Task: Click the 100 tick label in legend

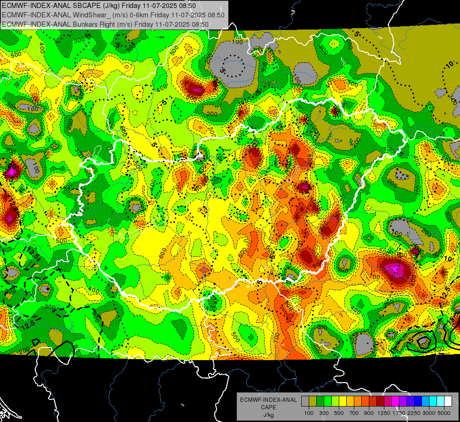Action: point(309,413)
